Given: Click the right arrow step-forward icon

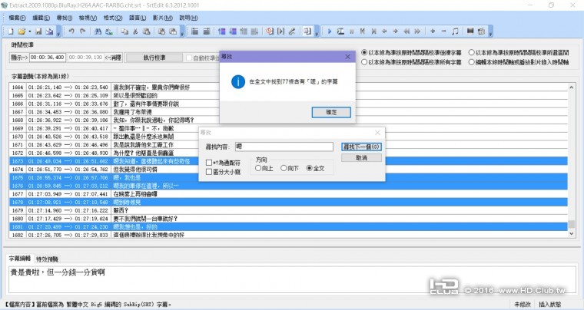Looking at the screenshot, I should (396, 31).
